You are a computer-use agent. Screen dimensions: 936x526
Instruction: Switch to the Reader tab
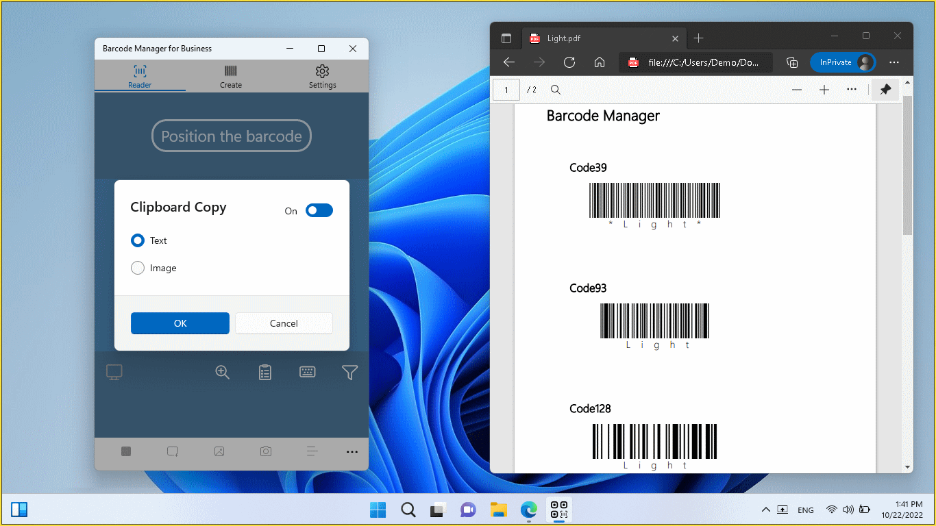pos(139,75)
